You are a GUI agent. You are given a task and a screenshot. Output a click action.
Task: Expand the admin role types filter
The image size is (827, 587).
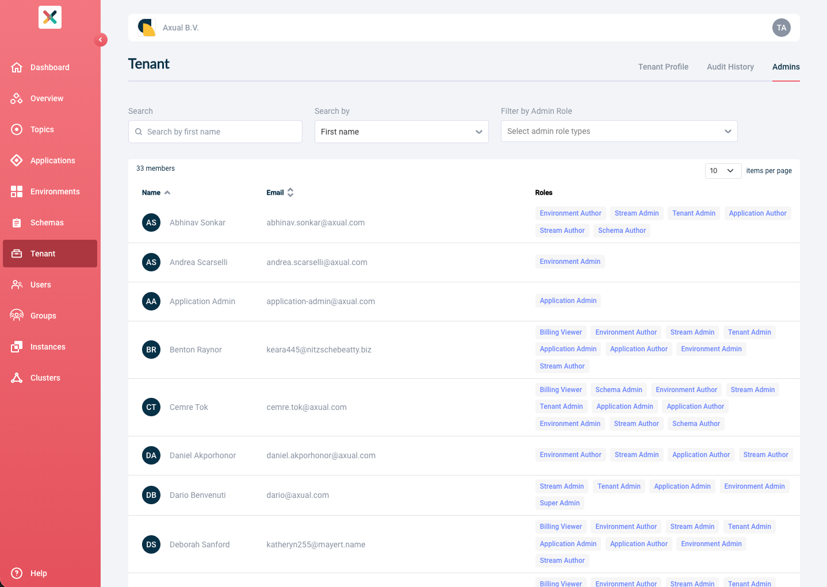[x=619, y=131]
